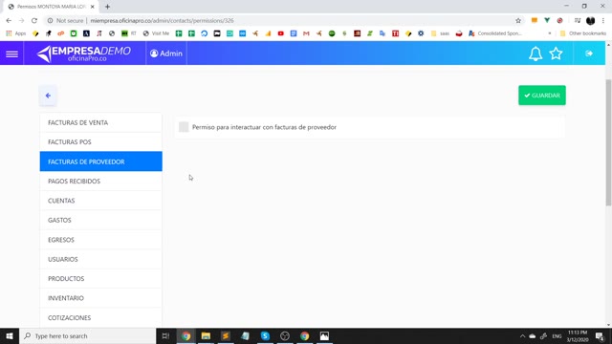Screen dimensions: 612x344
Task: Open the Pagos Recibidos permissions section
Action: (x=100, y=181)
